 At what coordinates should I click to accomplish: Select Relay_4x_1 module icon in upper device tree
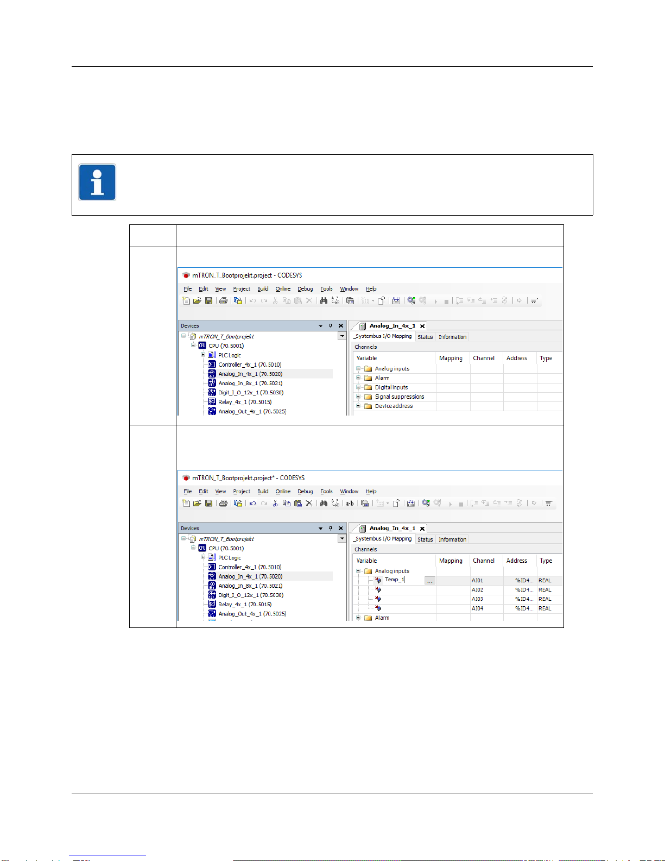tap(212, 402)
